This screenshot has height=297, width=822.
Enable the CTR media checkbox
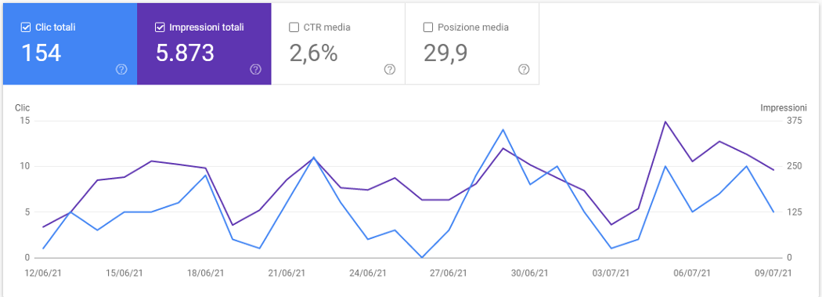pos(294,27)
